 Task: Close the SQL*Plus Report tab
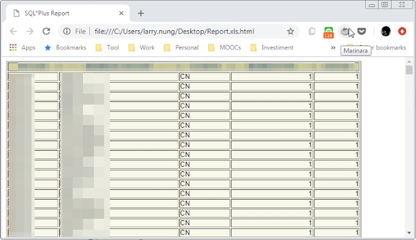point(122,13)
